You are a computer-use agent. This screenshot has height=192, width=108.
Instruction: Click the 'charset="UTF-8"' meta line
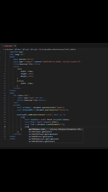pos(24,59)
